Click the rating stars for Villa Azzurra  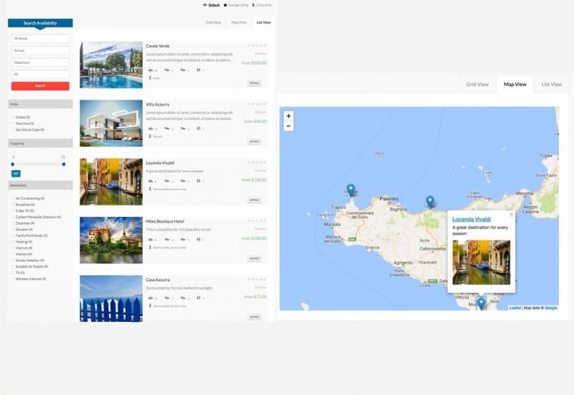pos(257,104)
